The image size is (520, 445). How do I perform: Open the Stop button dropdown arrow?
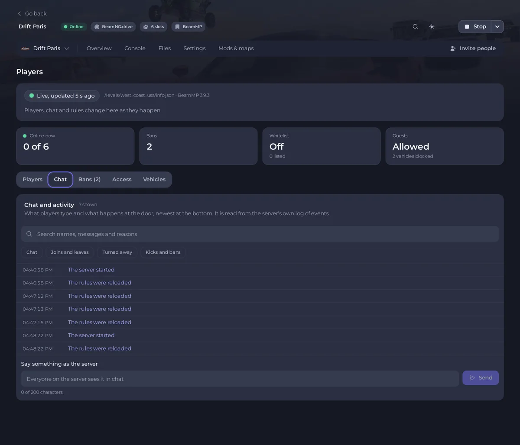pos(497,27)
